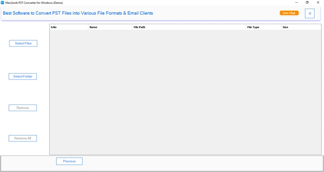Close the PST Converter window
The width and height of the screenshot is (324, 172).
(x=318, y=3)
